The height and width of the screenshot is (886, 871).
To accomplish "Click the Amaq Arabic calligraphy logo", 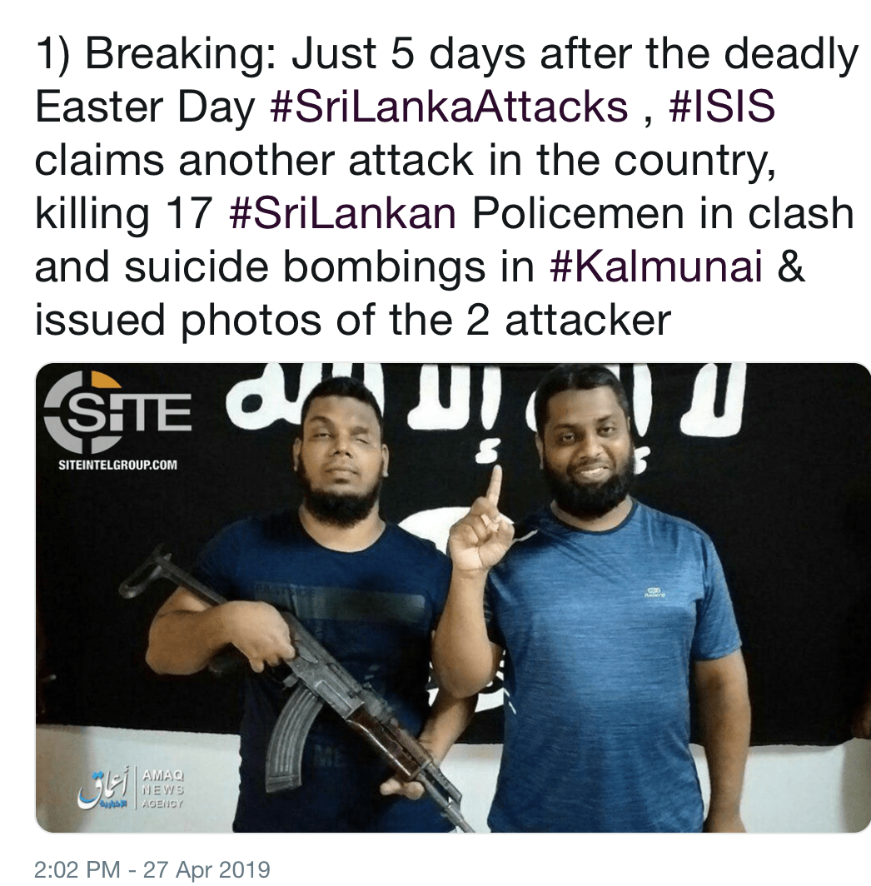I will pyautogui.click(x=107, y=787).
